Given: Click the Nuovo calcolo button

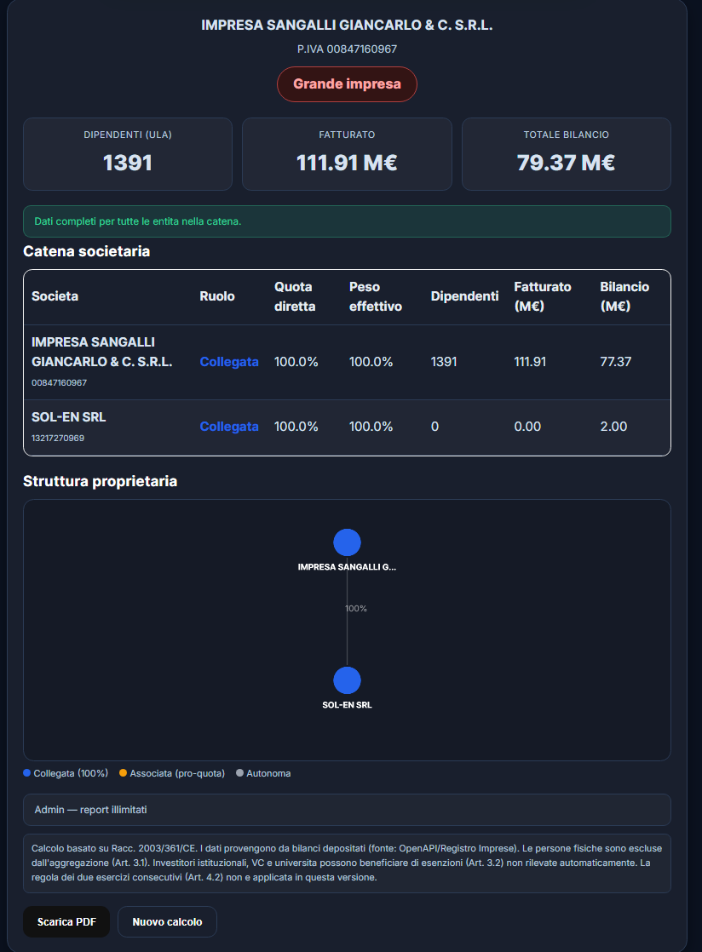Looking at the screenshot, I should [167, 921].
